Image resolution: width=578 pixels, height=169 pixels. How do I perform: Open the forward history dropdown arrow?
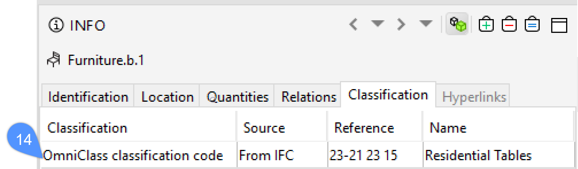tap(425, 24)
